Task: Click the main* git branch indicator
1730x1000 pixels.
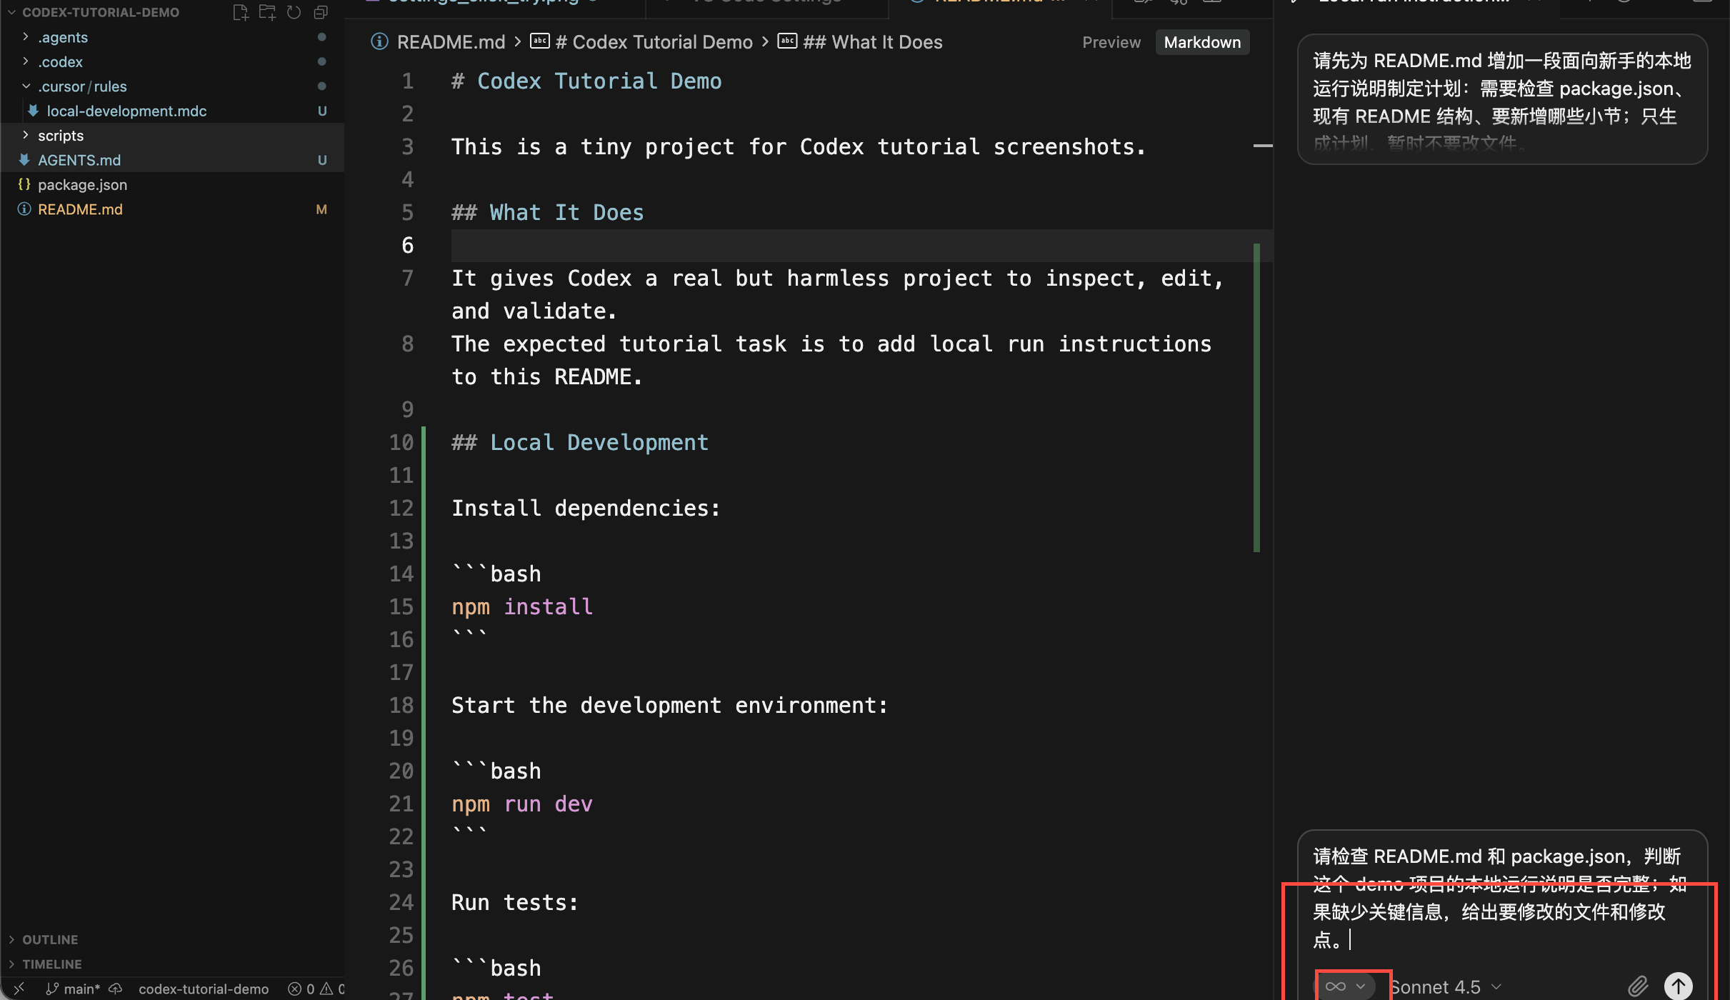Action: [73, 989]
